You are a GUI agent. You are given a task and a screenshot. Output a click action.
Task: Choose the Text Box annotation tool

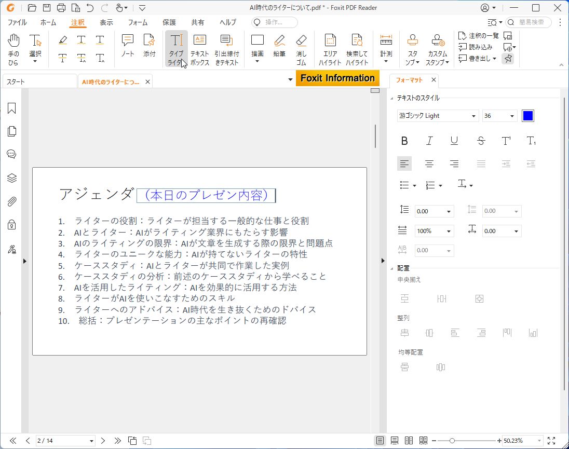tap(199, 49)
